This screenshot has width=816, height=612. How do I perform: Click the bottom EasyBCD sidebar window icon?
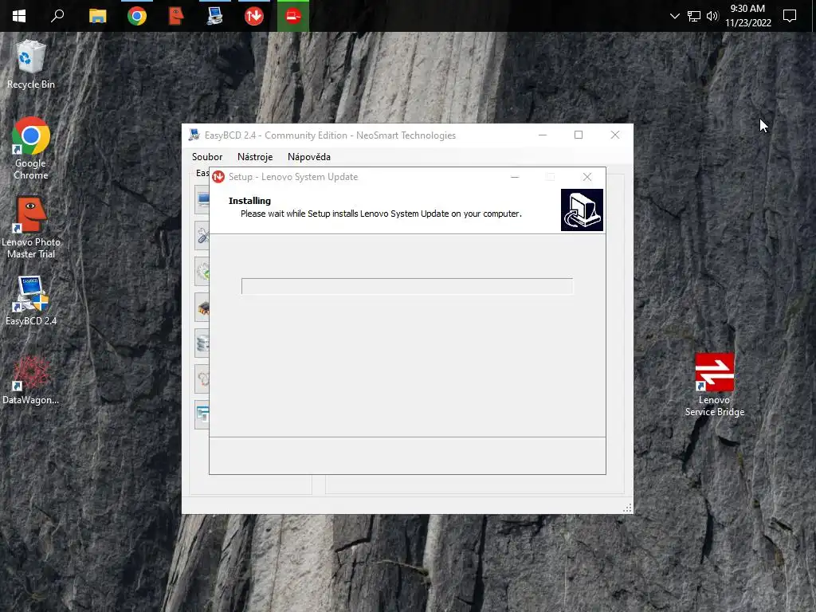coord(202,414)
